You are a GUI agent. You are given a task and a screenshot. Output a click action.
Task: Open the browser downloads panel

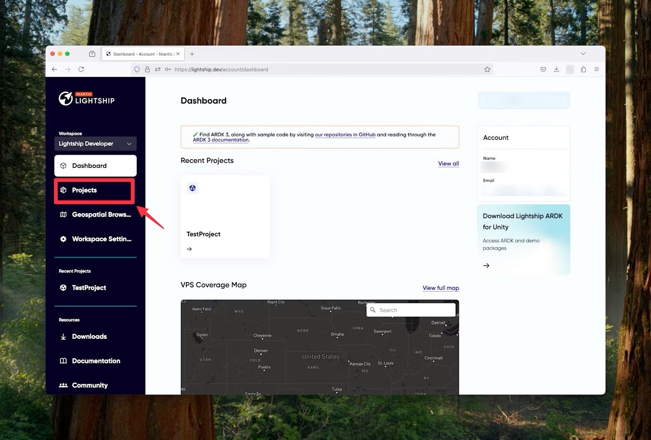click(x=556, y=69)
